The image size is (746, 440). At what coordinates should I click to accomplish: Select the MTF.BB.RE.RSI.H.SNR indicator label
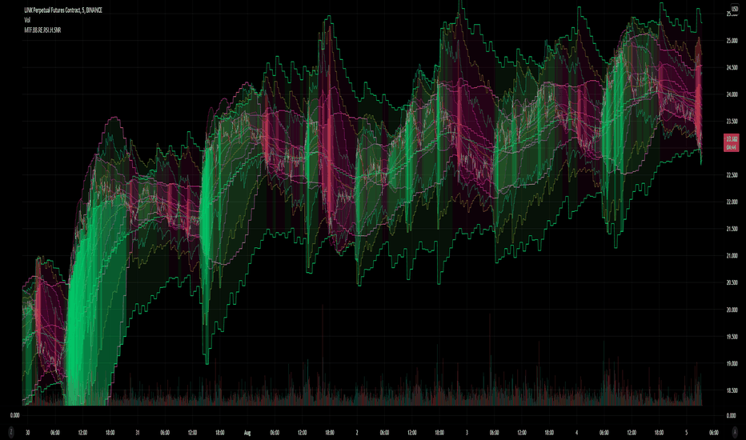pyautogui.click(x=42, y=30)
